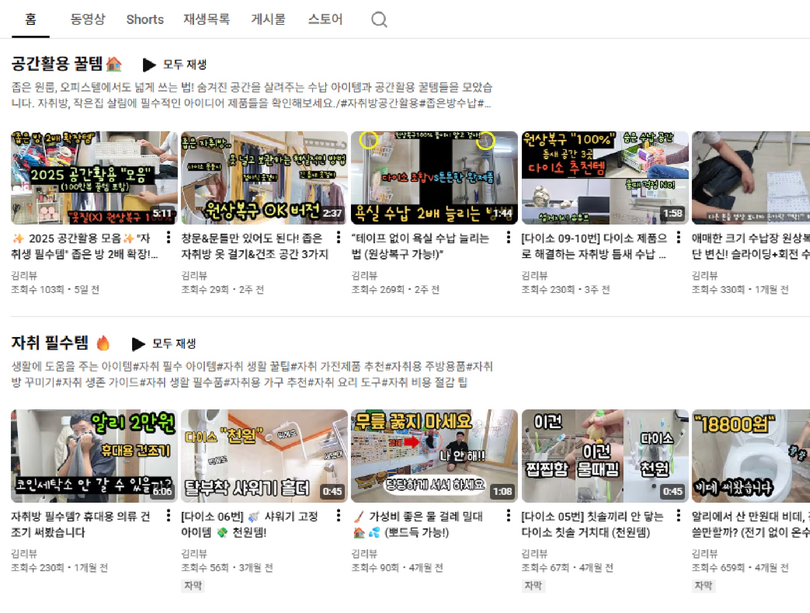Open the three-dot menu on the 샤워기 고정 video
Viewport: 810px width, 613px height.
[x=338, y=517]
